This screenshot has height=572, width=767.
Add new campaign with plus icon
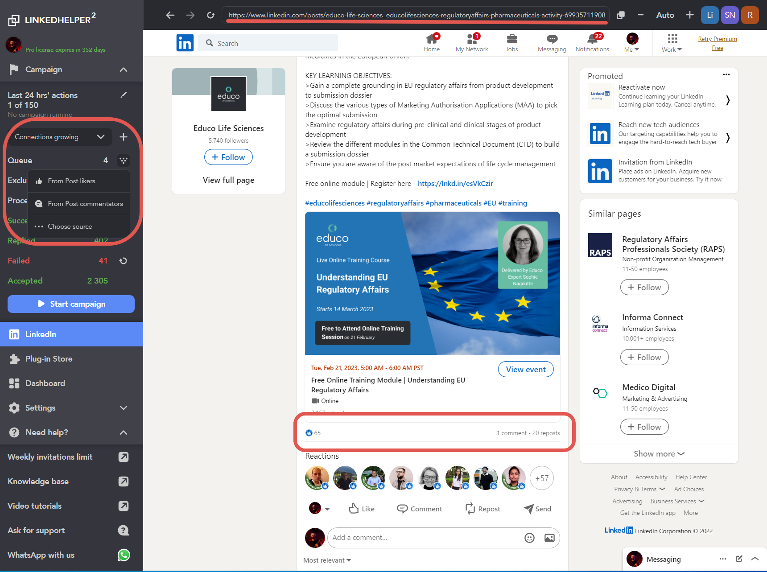point(124,137)
